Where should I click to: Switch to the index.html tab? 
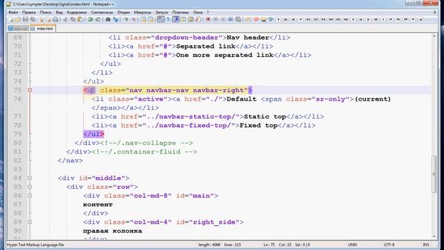[42, 28]
